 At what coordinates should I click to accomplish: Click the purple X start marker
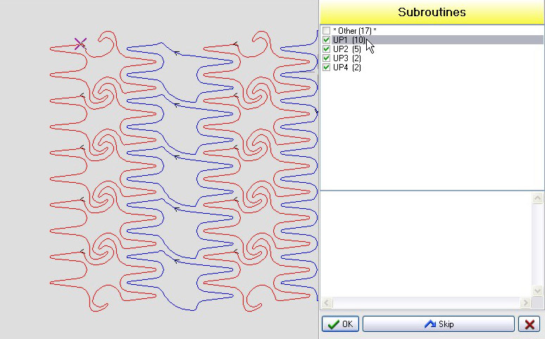(80, 44)
